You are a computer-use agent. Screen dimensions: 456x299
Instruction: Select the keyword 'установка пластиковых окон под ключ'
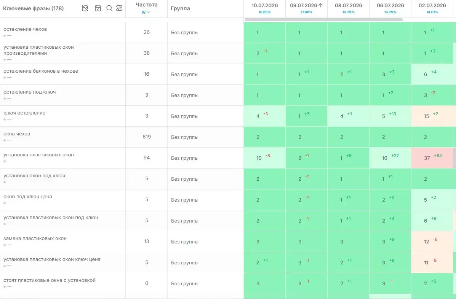51,217
